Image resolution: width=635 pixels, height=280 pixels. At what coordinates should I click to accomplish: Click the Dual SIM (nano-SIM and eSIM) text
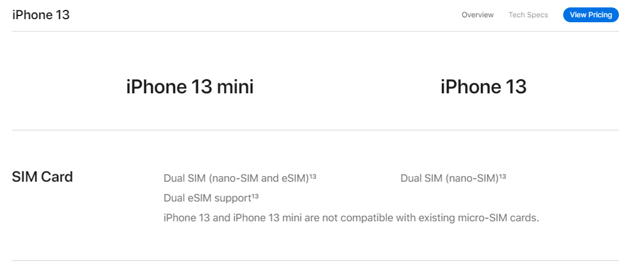pos(236,179)
